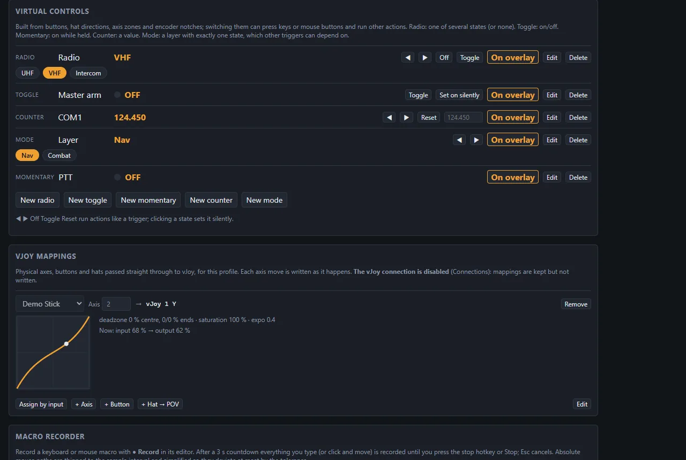Image resolution: width=686 pixels, height=460 pixels.
Task: Increment the COM1 counter with right arrow
Action: click(406, 117)
